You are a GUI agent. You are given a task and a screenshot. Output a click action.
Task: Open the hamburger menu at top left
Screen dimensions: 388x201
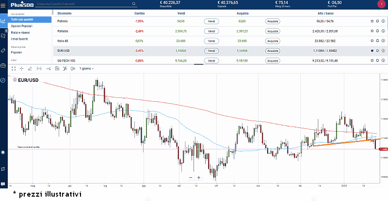[x=4, y=4]
